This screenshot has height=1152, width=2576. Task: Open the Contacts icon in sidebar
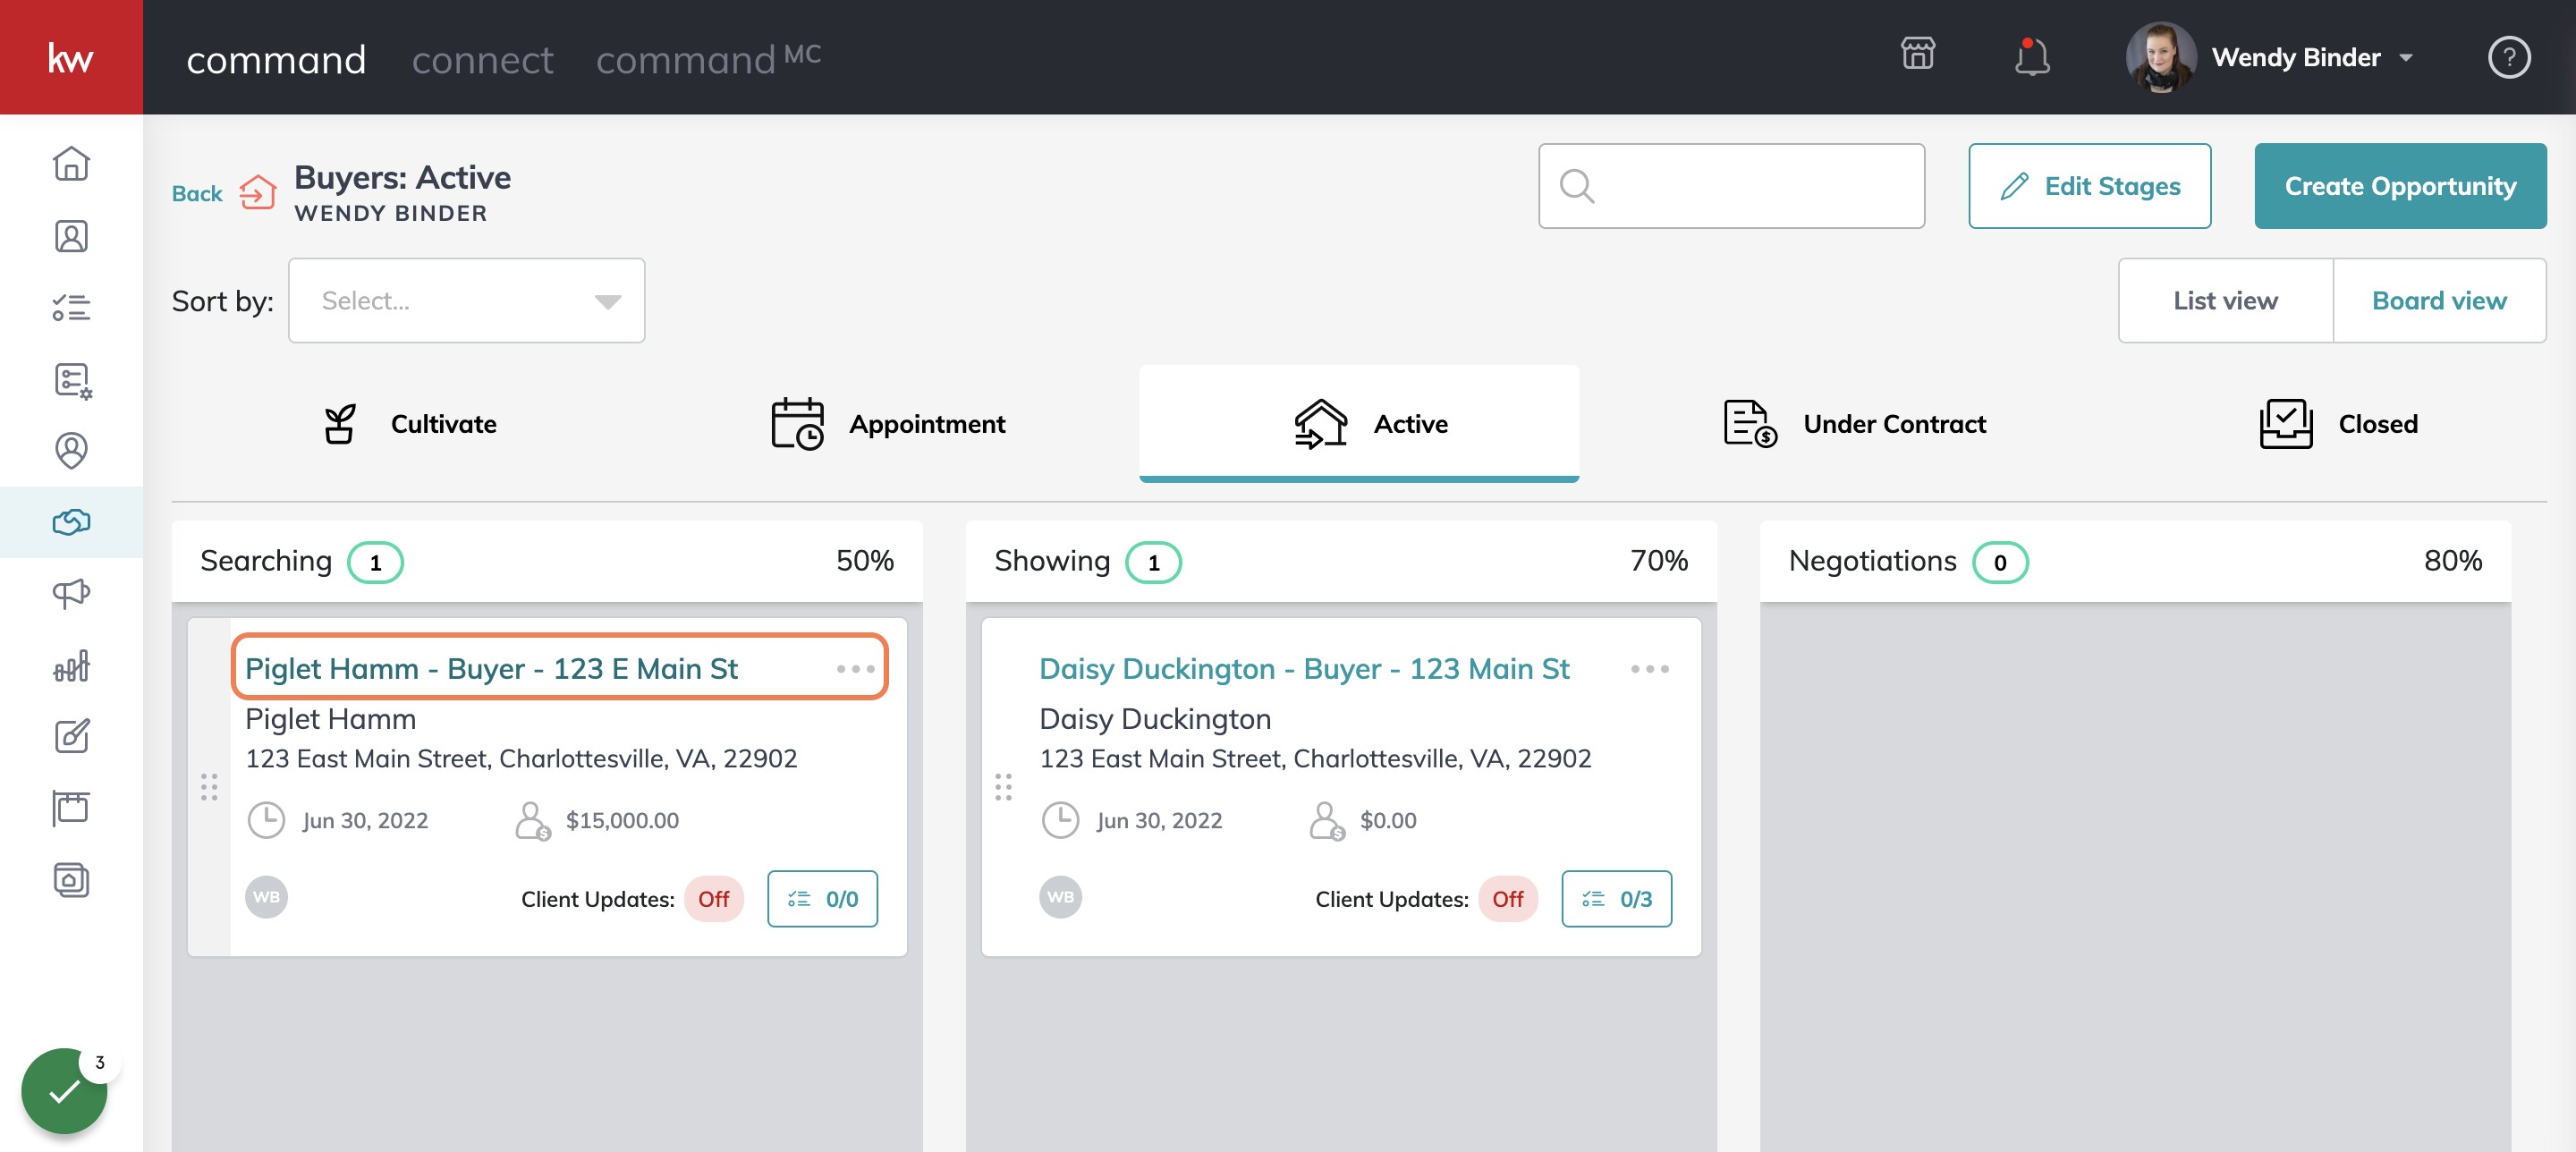[71, 236]
